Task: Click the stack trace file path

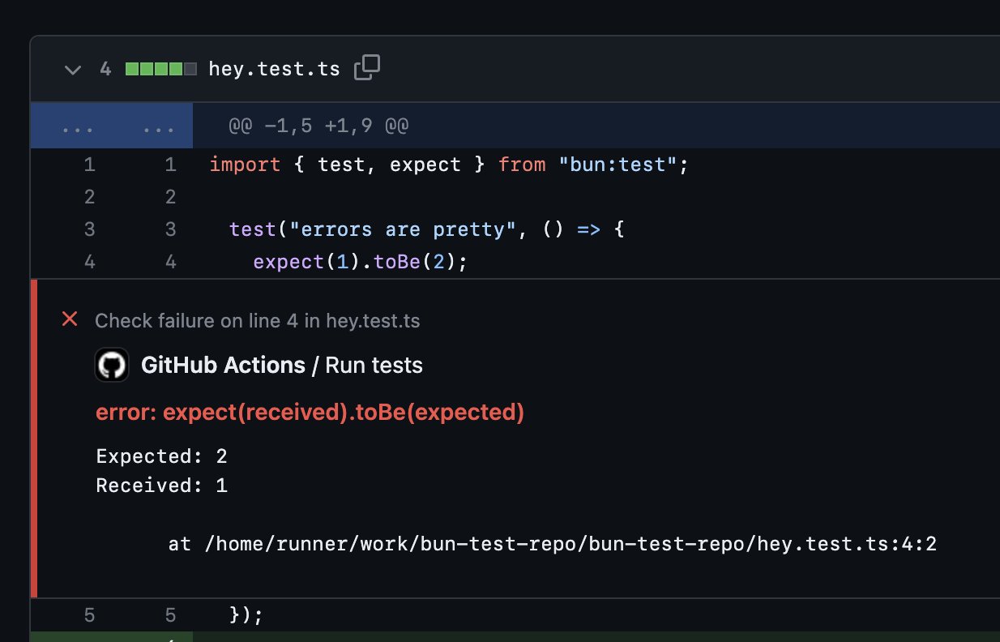Action: click(x=571, y=544)
